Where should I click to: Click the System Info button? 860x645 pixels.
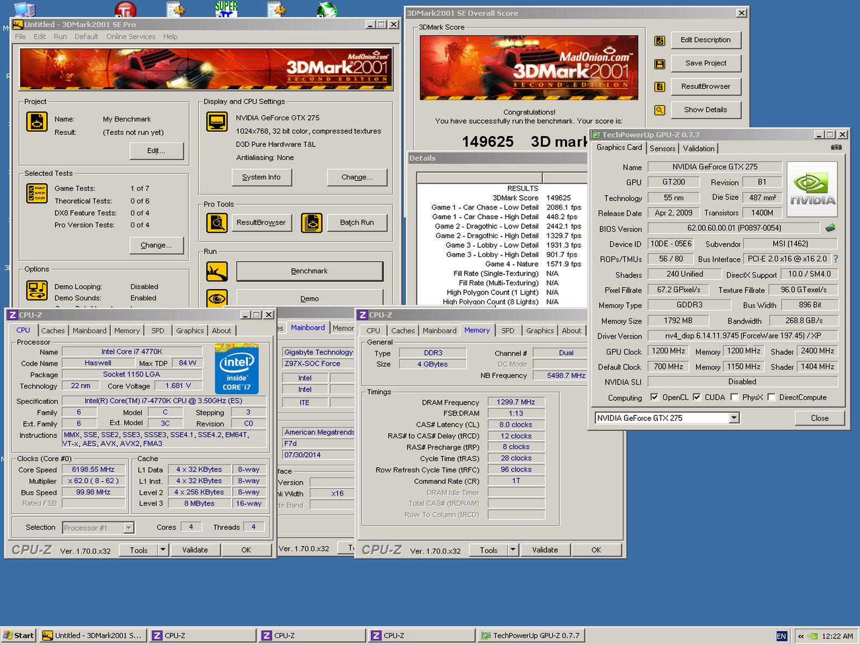click(261, 177)
